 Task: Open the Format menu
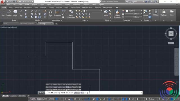(x=34, y=4)
